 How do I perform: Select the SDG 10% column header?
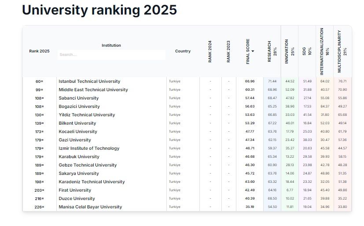point(307,51)
